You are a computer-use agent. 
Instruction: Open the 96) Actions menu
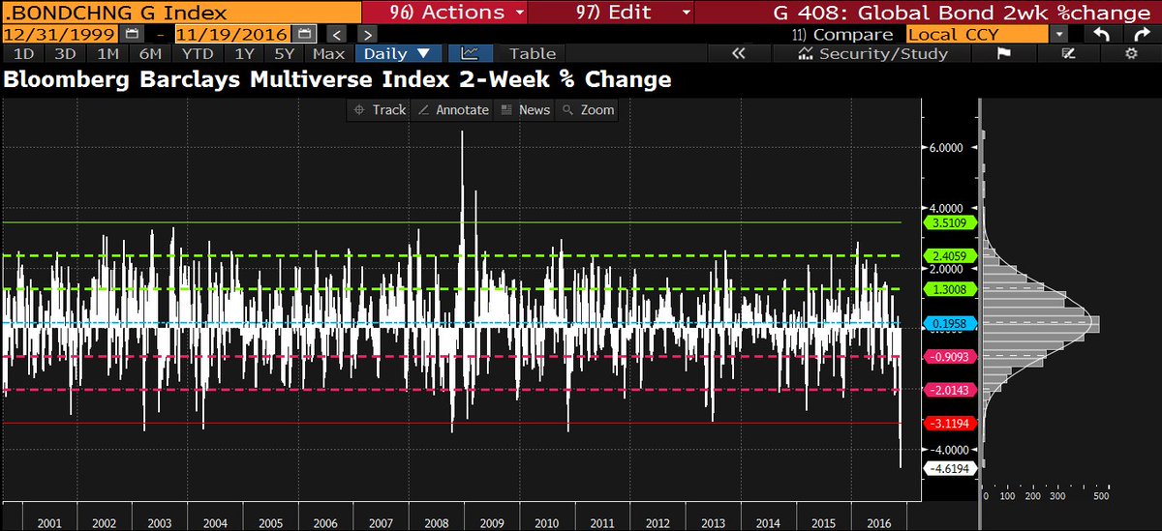(x=445, y=13)
